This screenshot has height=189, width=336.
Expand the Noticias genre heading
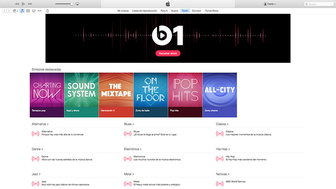click(x=223, y=174)
